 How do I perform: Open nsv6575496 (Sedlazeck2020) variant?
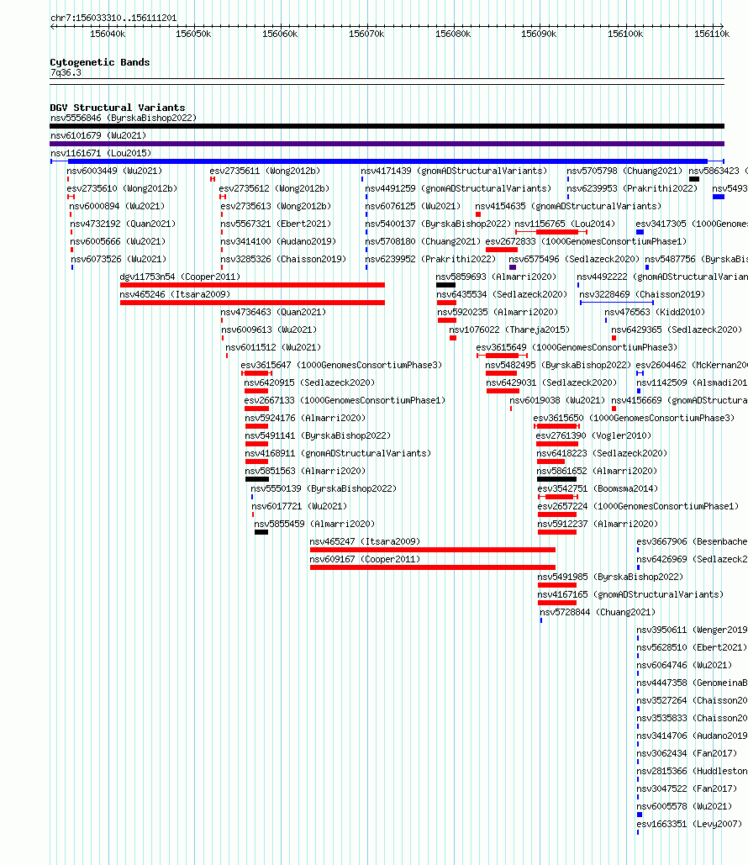[574, 259]
